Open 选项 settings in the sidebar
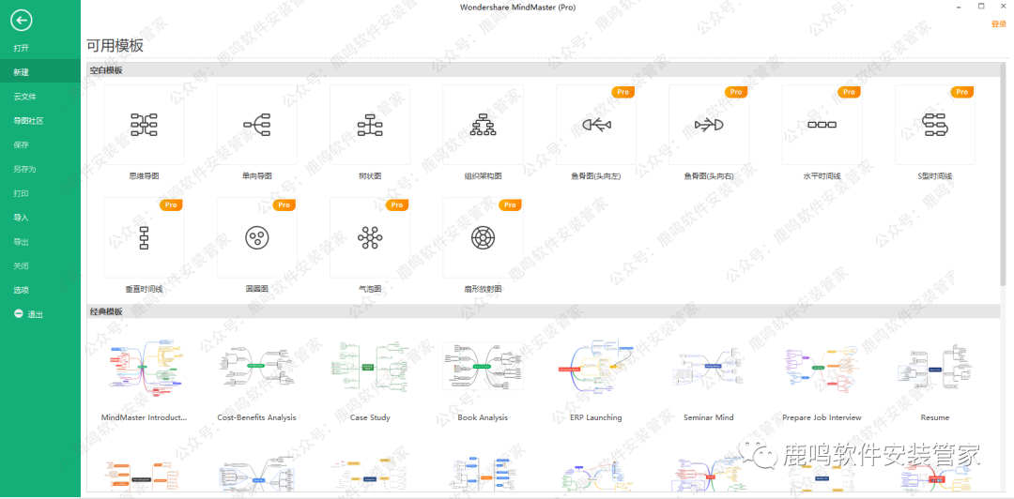 (21, 290)
